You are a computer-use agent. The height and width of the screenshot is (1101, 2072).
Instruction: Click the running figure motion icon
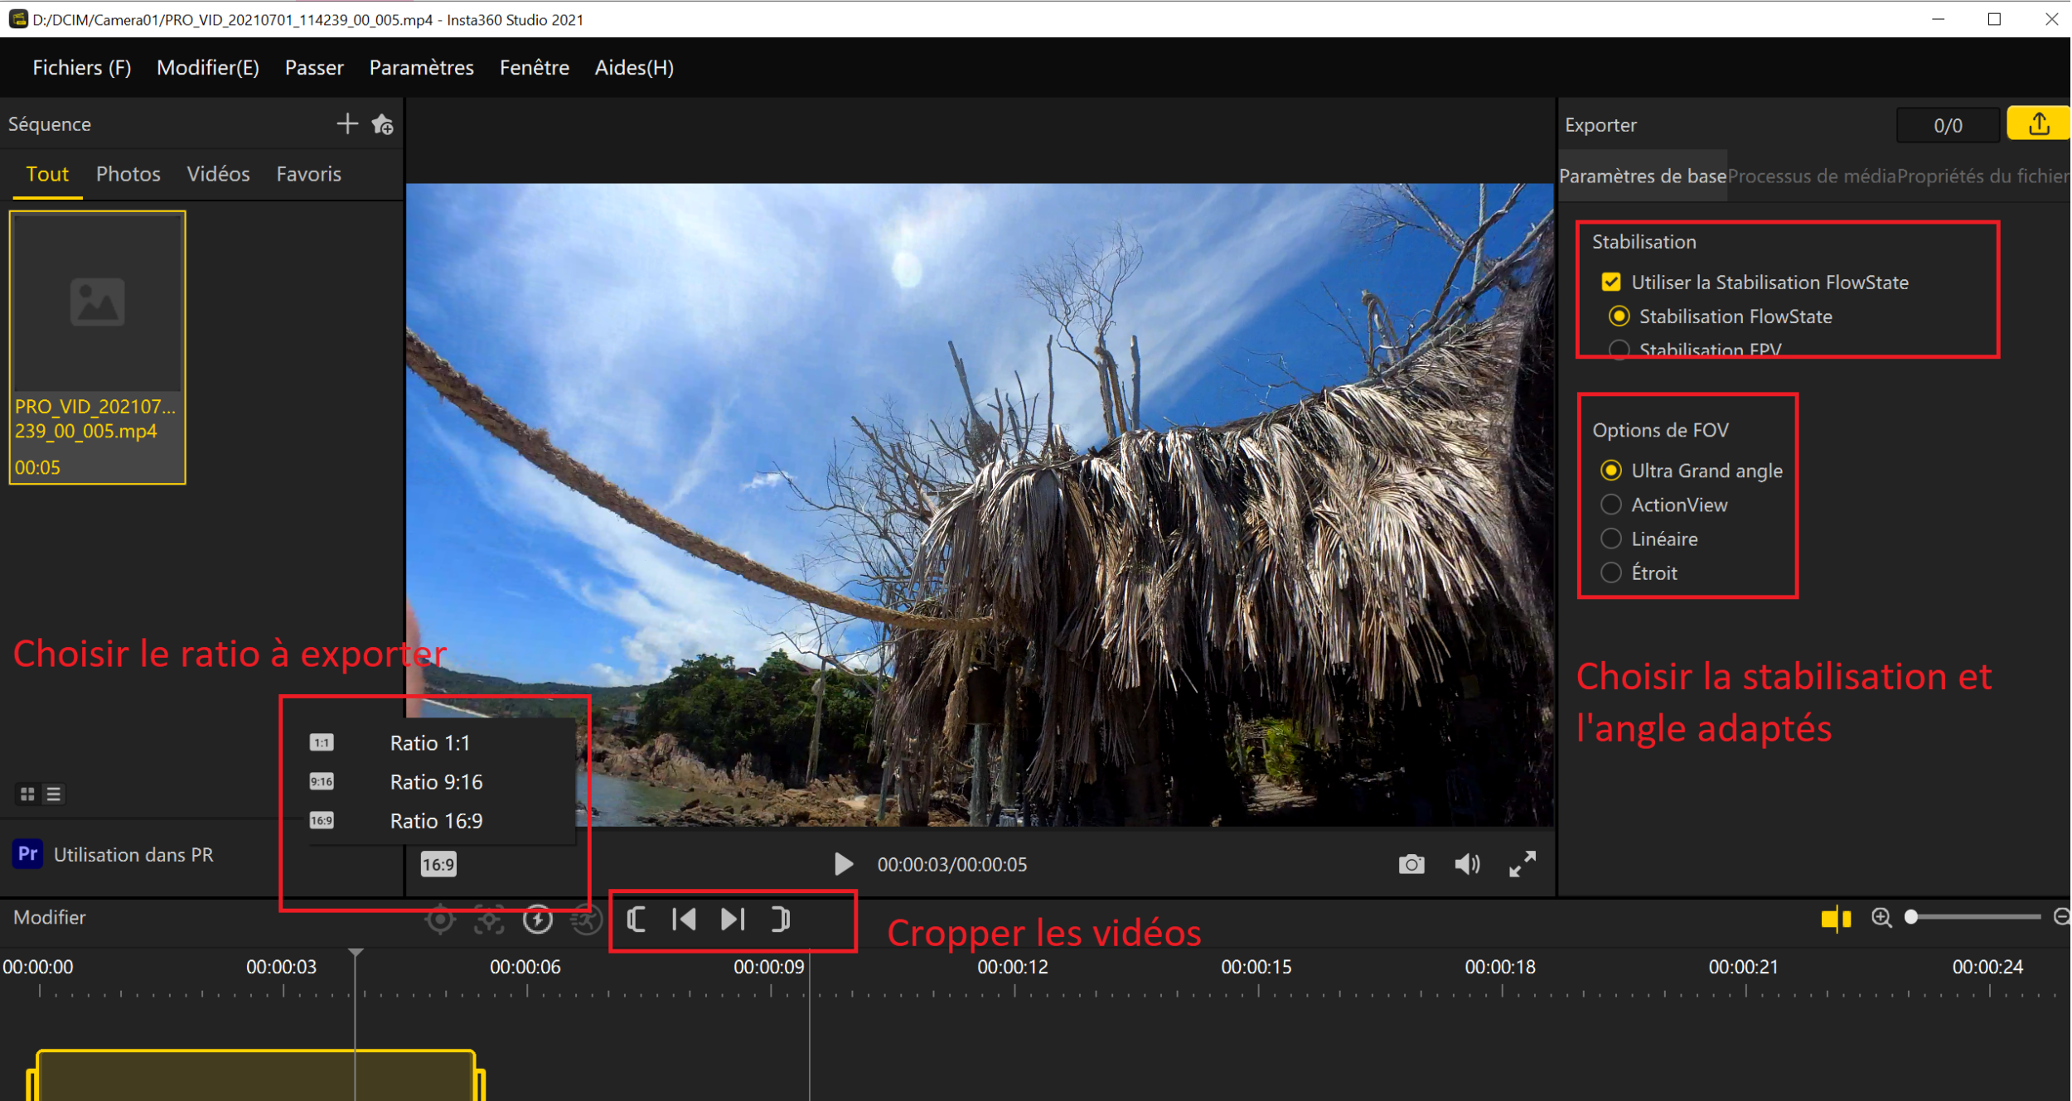587,919
